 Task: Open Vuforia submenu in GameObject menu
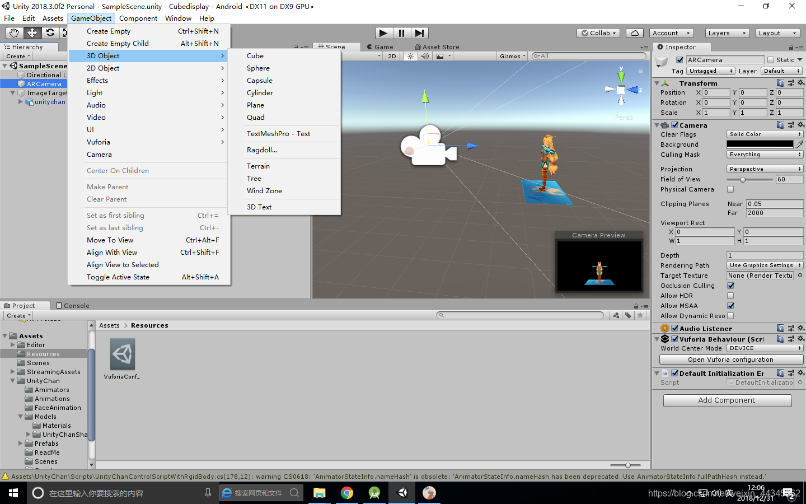[x=148, y=142]
